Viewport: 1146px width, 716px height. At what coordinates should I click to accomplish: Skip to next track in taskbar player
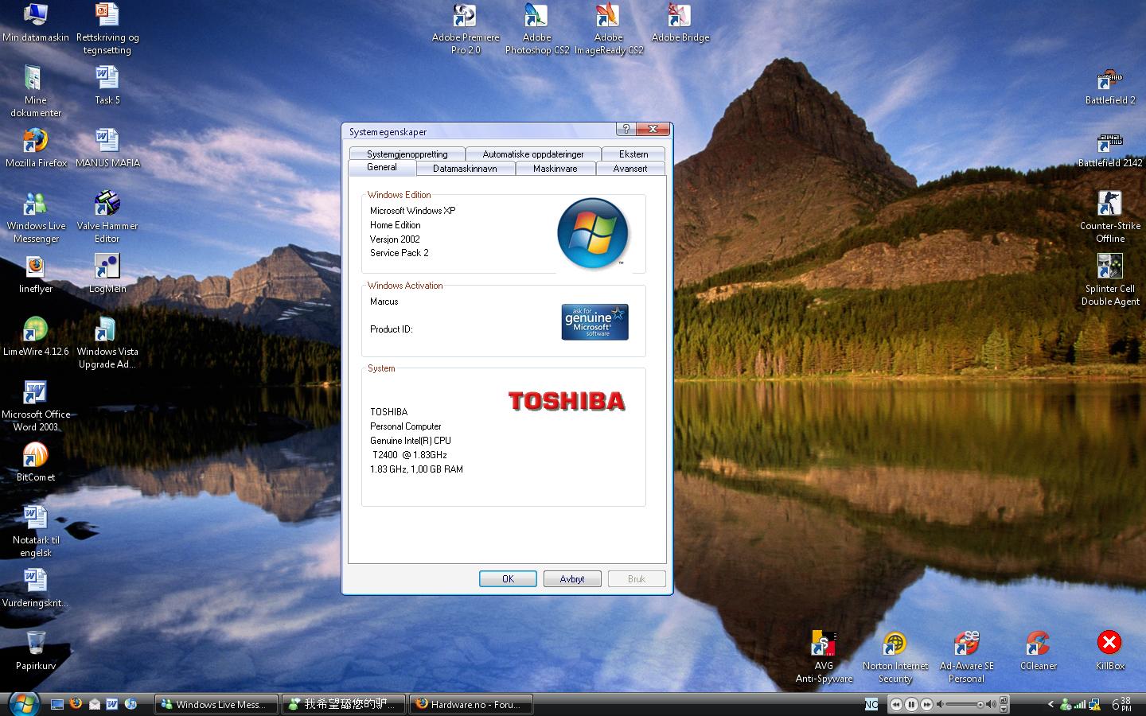[927, 704]
